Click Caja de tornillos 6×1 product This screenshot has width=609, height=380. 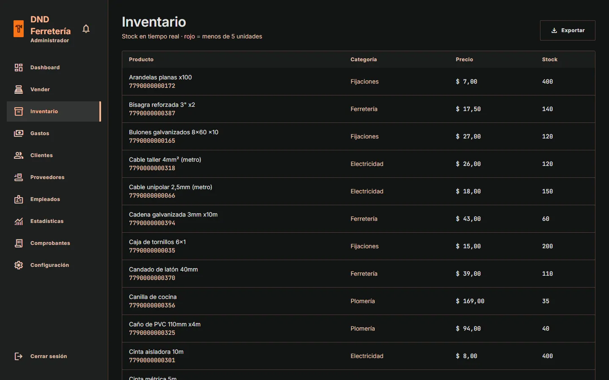click(157, 242)
